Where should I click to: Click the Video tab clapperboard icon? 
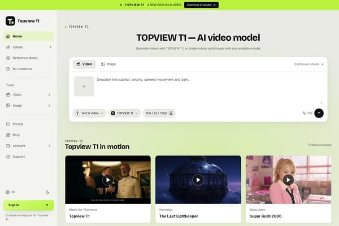click(79, 64)
